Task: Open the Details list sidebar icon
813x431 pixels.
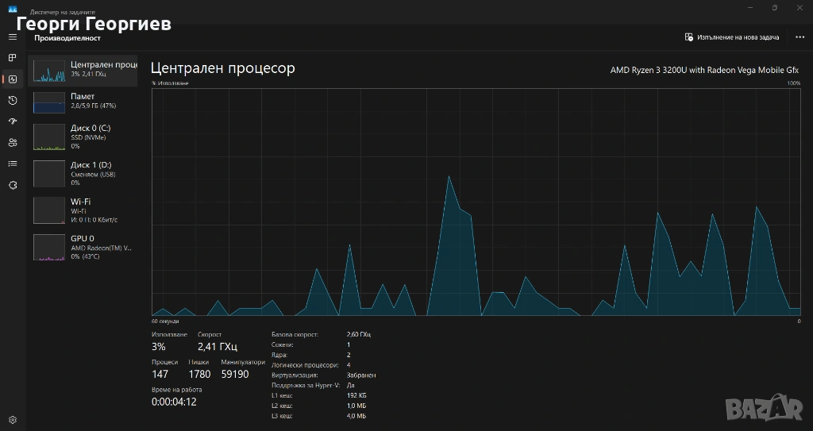Action: click(x=13, y=164)
